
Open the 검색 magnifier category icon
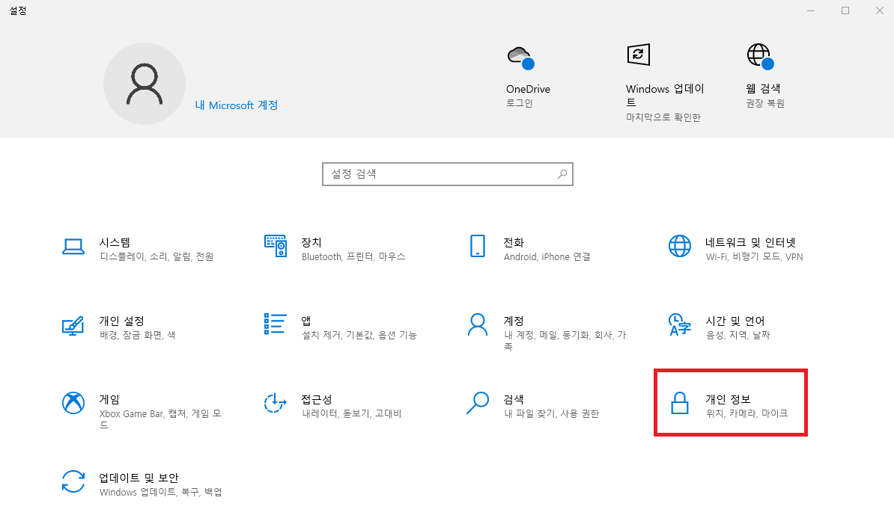click(477, 403)
